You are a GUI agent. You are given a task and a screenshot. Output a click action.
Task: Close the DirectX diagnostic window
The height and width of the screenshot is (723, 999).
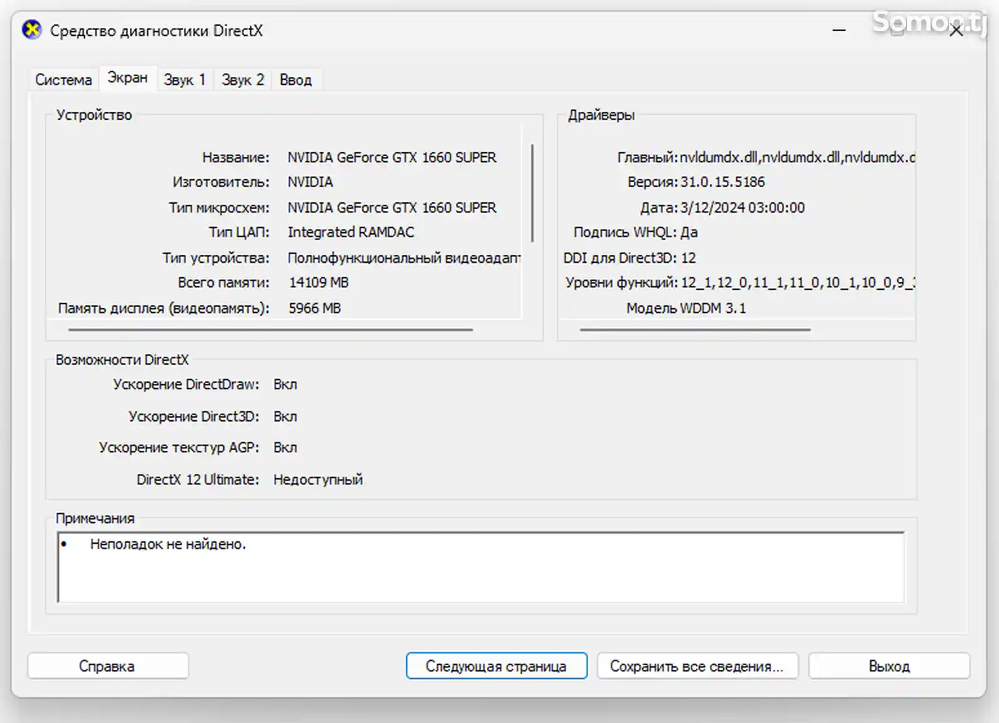point(956,30)
